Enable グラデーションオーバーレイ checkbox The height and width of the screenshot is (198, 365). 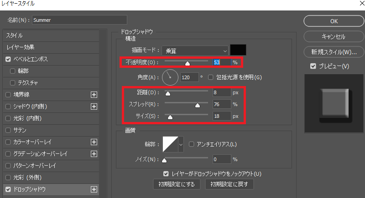(x=8, y=154)
